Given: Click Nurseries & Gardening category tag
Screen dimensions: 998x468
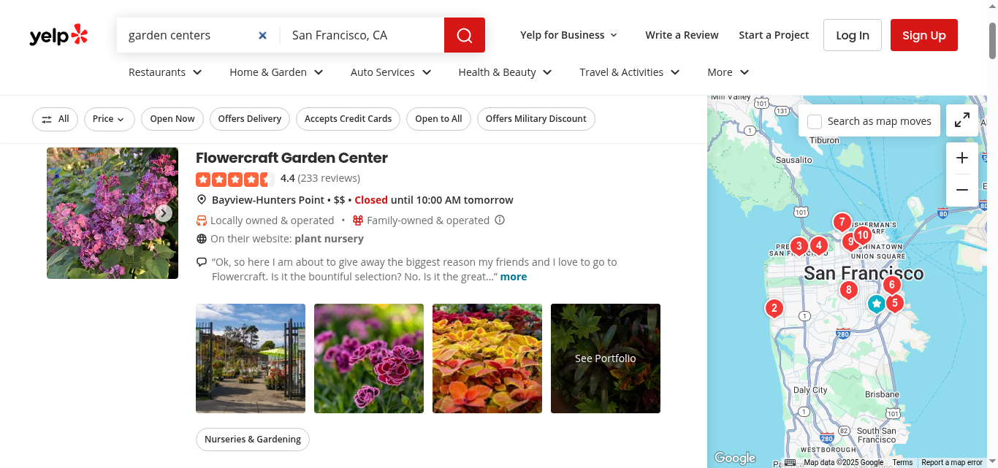Looking at the screenshot, I should (253, 440).
